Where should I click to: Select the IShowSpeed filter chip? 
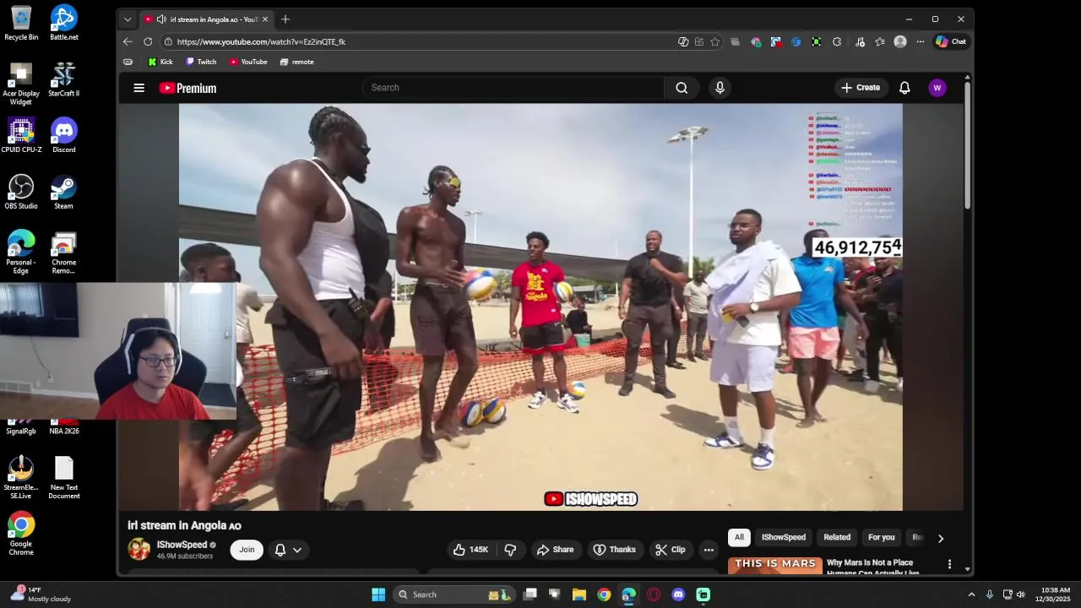tap(784, 537)
